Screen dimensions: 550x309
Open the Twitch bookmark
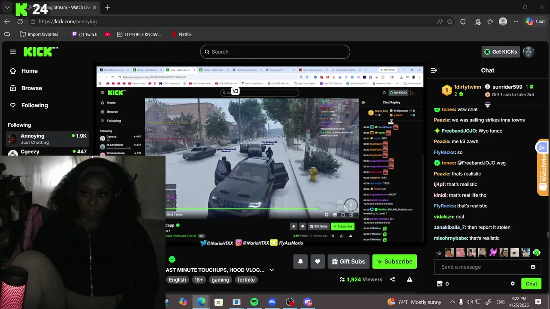pos(84,34)
